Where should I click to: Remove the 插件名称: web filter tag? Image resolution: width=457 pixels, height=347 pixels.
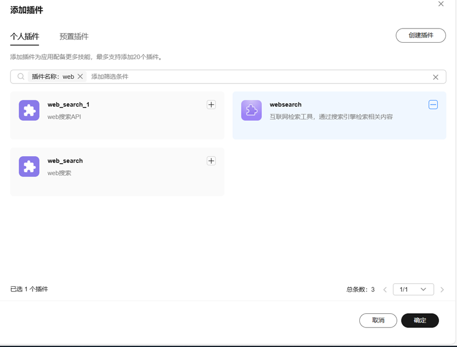tap(80, 77)
